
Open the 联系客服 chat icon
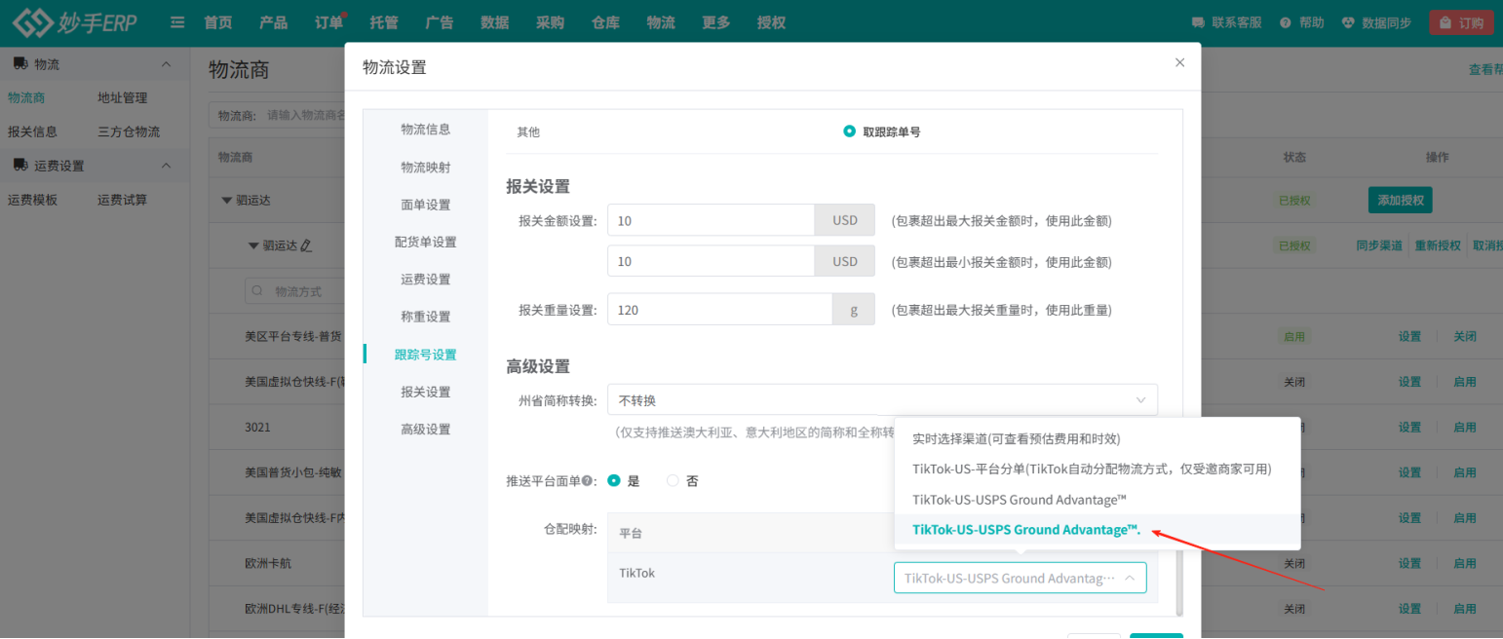(1199, 22)
